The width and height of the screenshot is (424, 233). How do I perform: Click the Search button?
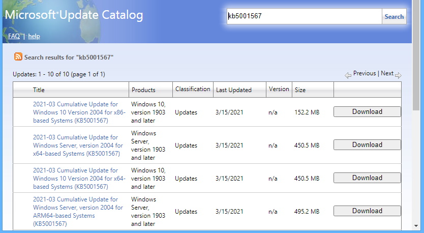click(x=394, y=16)
